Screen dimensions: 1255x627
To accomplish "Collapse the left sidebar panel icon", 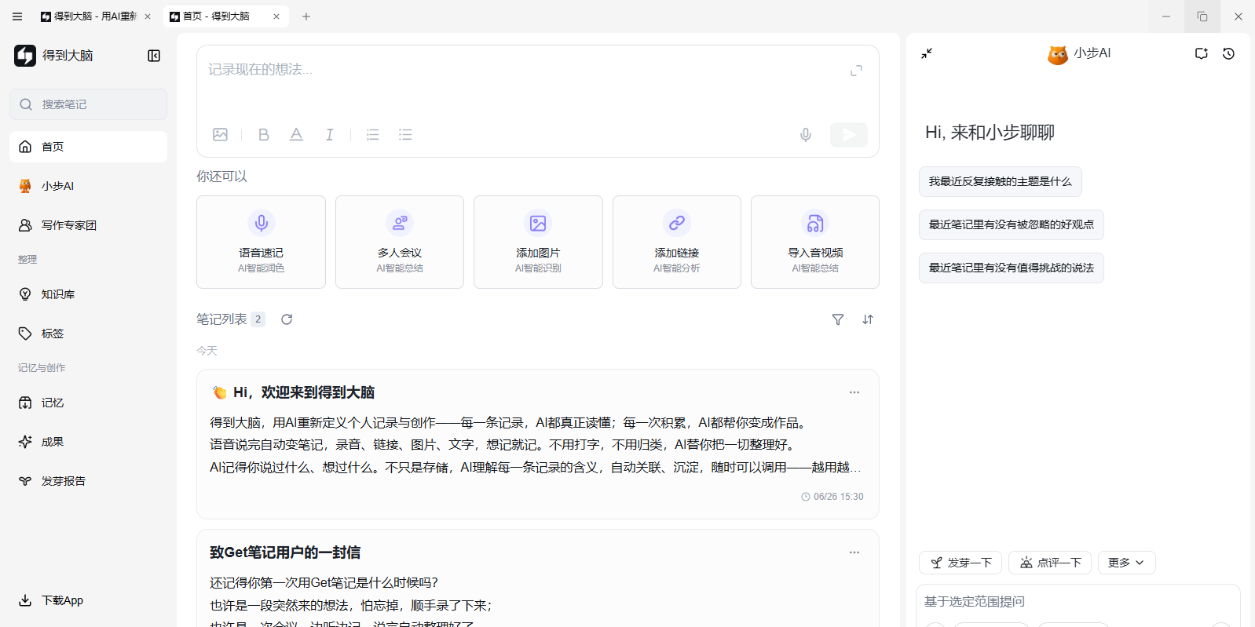I will coord(154,56).
